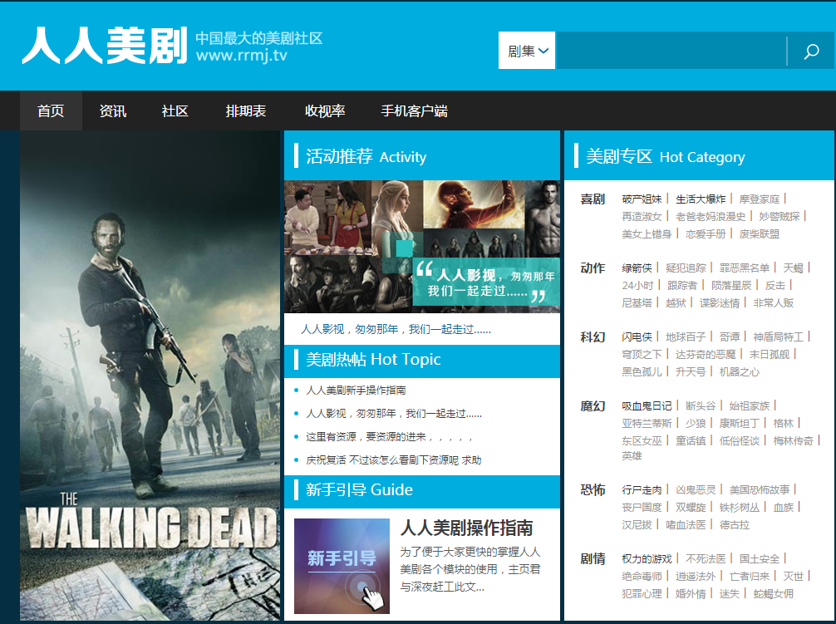The width and height of the screenshot is (836, 624).
Task: Click the 人人美剧 site logo
Action: (x=105, y=46)
